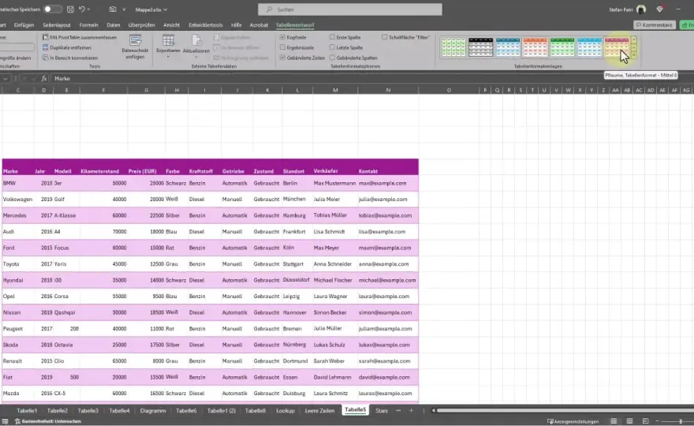Screen dimensions: 694x426
Task: Toggle the Kopfzeile checkbox
Action: click(x=282, y=37)
